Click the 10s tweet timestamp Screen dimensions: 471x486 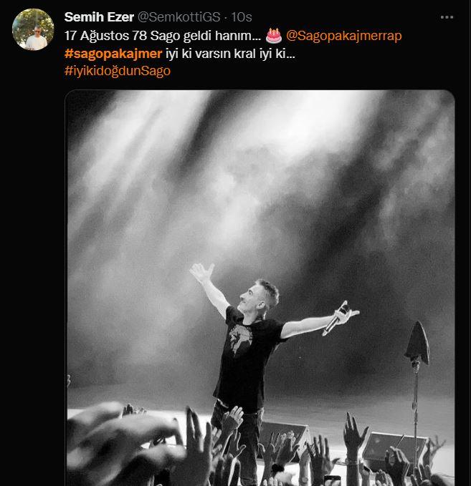coord(242,17)
